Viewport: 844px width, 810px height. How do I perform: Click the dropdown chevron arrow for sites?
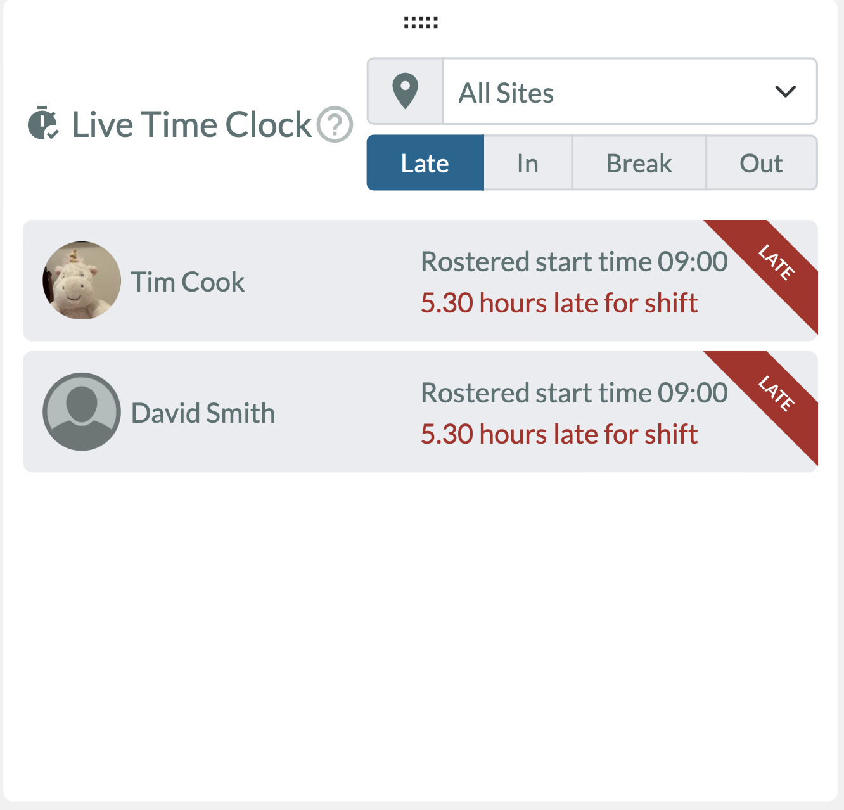coord(786,92)
